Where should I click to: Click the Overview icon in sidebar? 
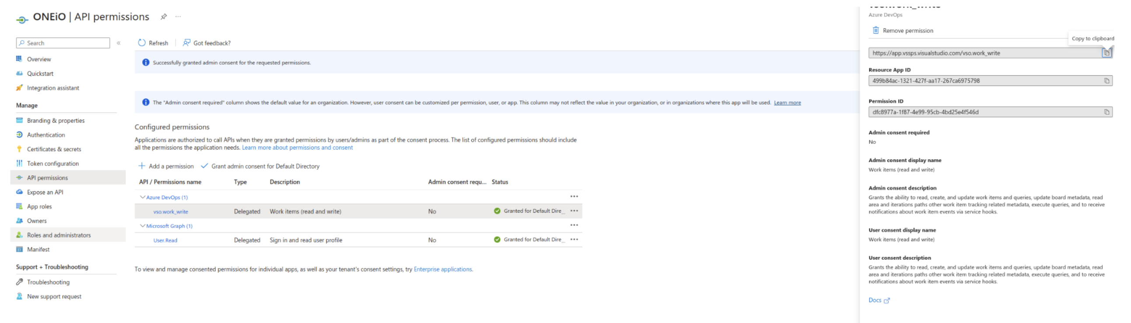(19, 59)
